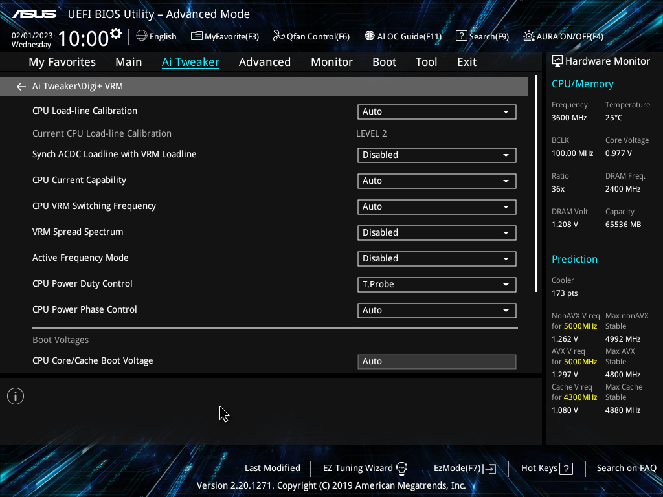Click the Search(F9) question mark icon
Image resolution: width=663 pixels, height=497 pixels.
[461, 36]
